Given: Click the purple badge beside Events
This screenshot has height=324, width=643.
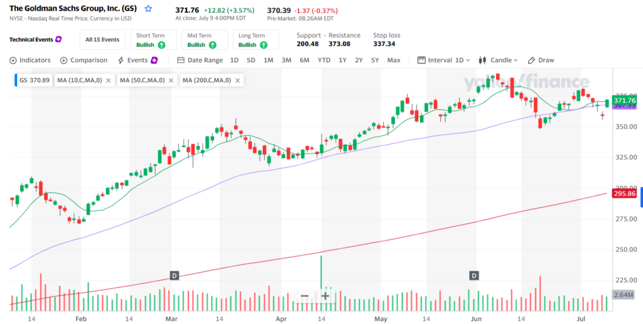Looking at the screenshot, I should [x=154, y=60].
